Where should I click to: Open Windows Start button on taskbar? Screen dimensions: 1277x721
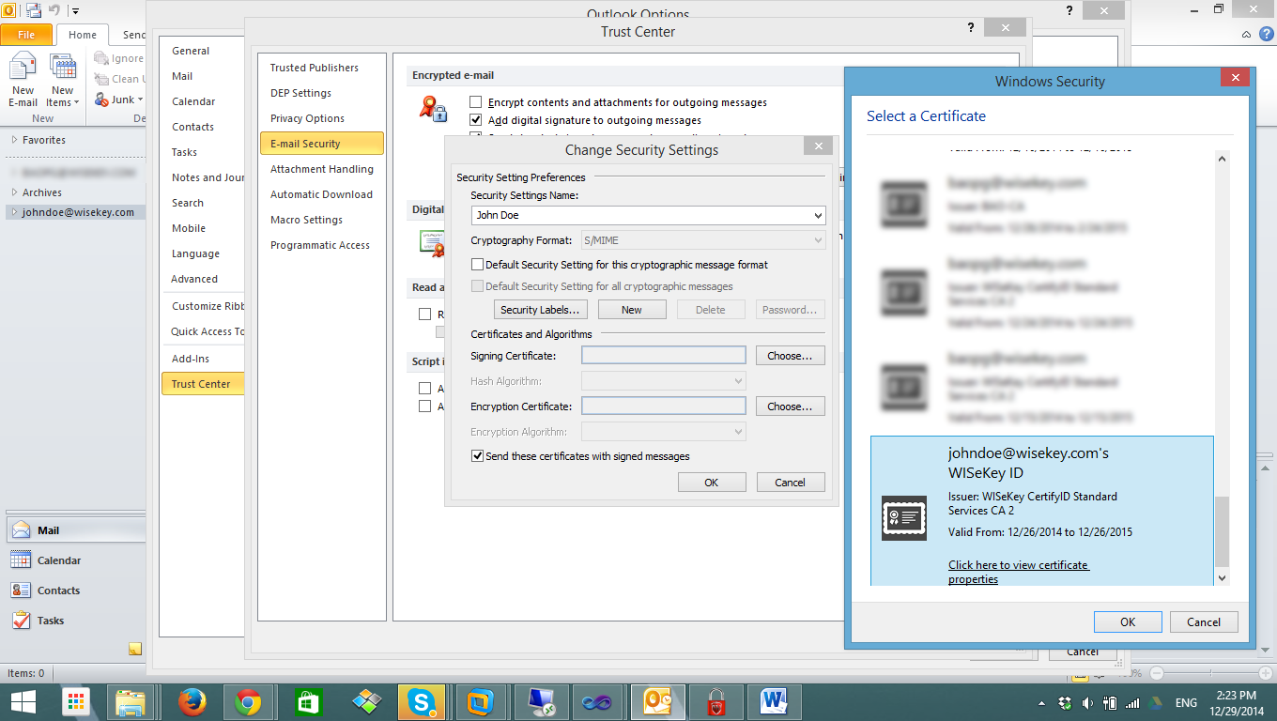pos(23,701)
